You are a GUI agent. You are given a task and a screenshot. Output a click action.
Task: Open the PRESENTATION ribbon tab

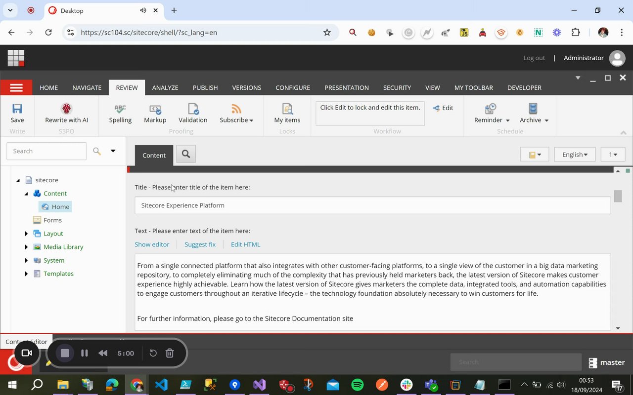pyautogui.click(x=347, y=87)
